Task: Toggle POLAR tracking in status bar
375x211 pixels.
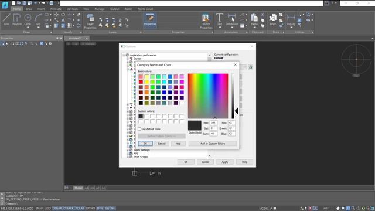Action: tap(80, 209)
